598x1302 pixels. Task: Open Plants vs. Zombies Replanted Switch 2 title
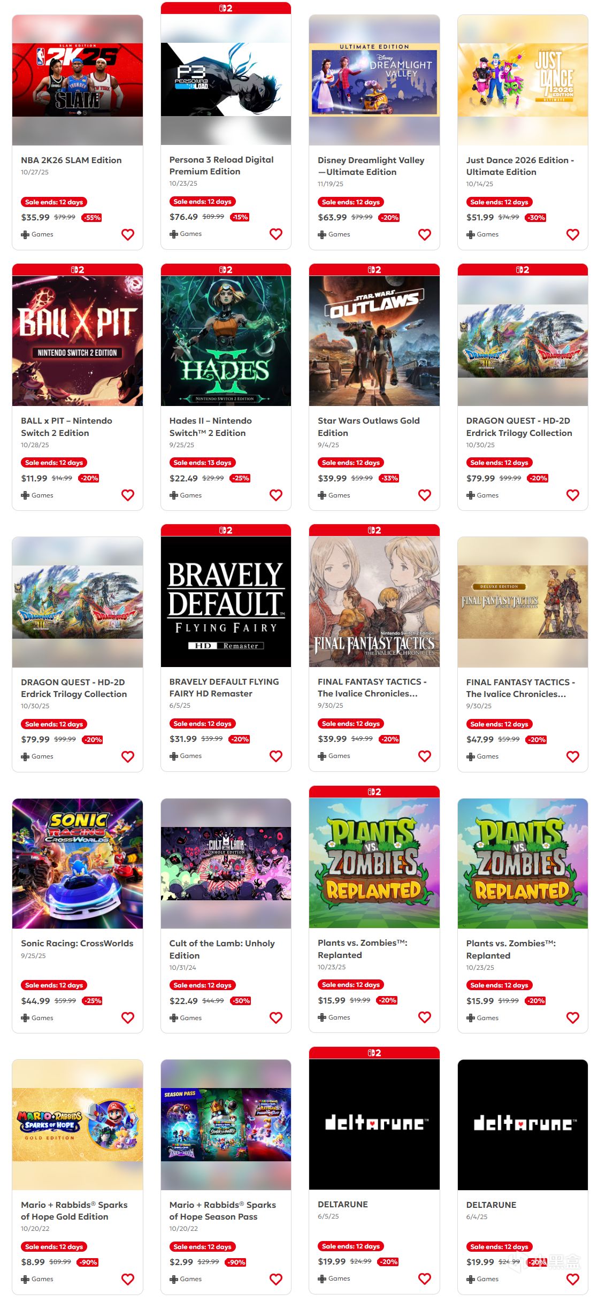point(363,948)
